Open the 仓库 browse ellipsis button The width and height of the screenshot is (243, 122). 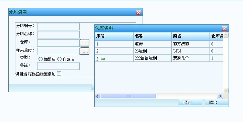(85, 43)
